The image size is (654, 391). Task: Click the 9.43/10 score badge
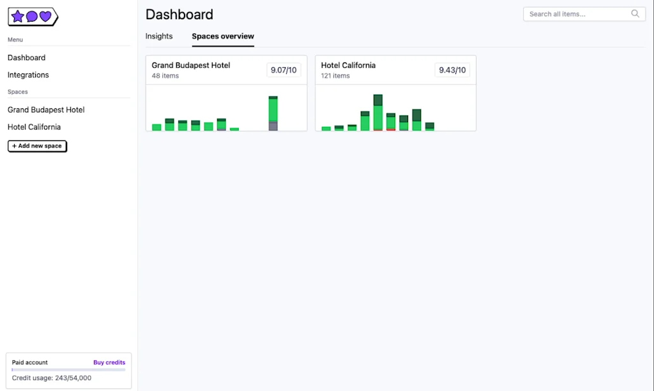pos(452,70)
